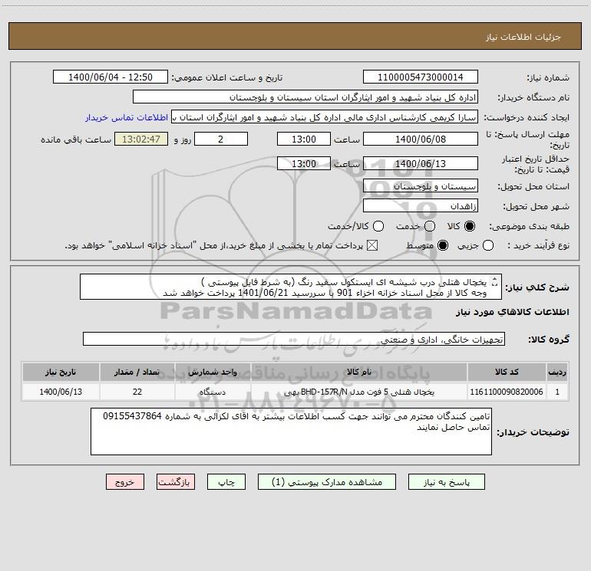Click the announcement date and time field

click(111, 77)
